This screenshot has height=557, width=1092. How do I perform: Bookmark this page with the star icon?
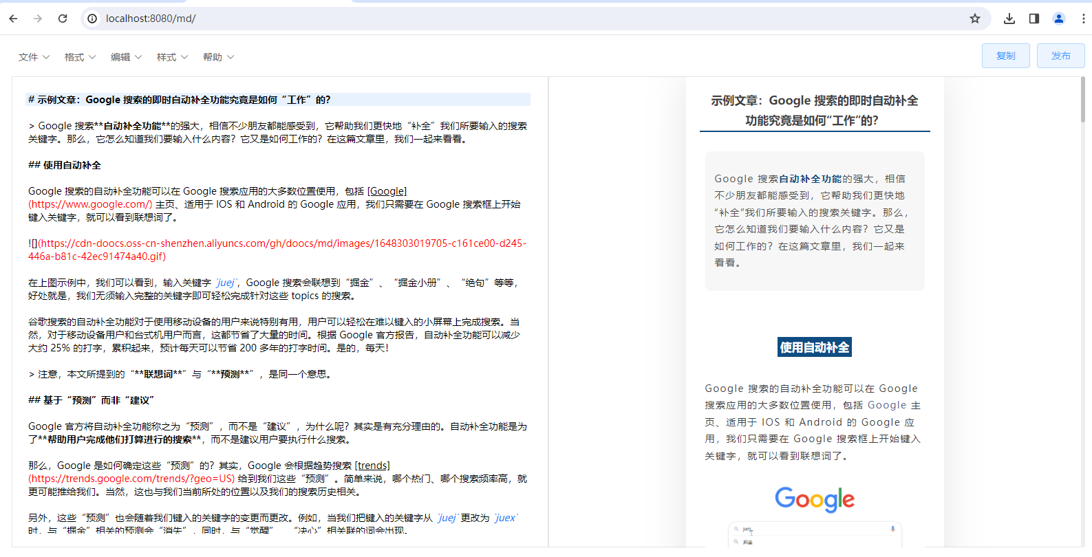click(x=975, y=19)
